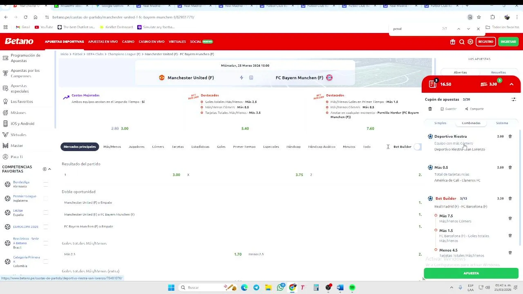Open LaLiga España in favorites
The height and width of the screenshot is (294, 523).
pos(18,213)
